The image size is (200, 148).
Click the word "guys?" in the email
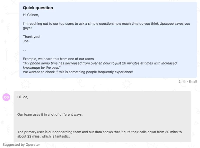28,28
